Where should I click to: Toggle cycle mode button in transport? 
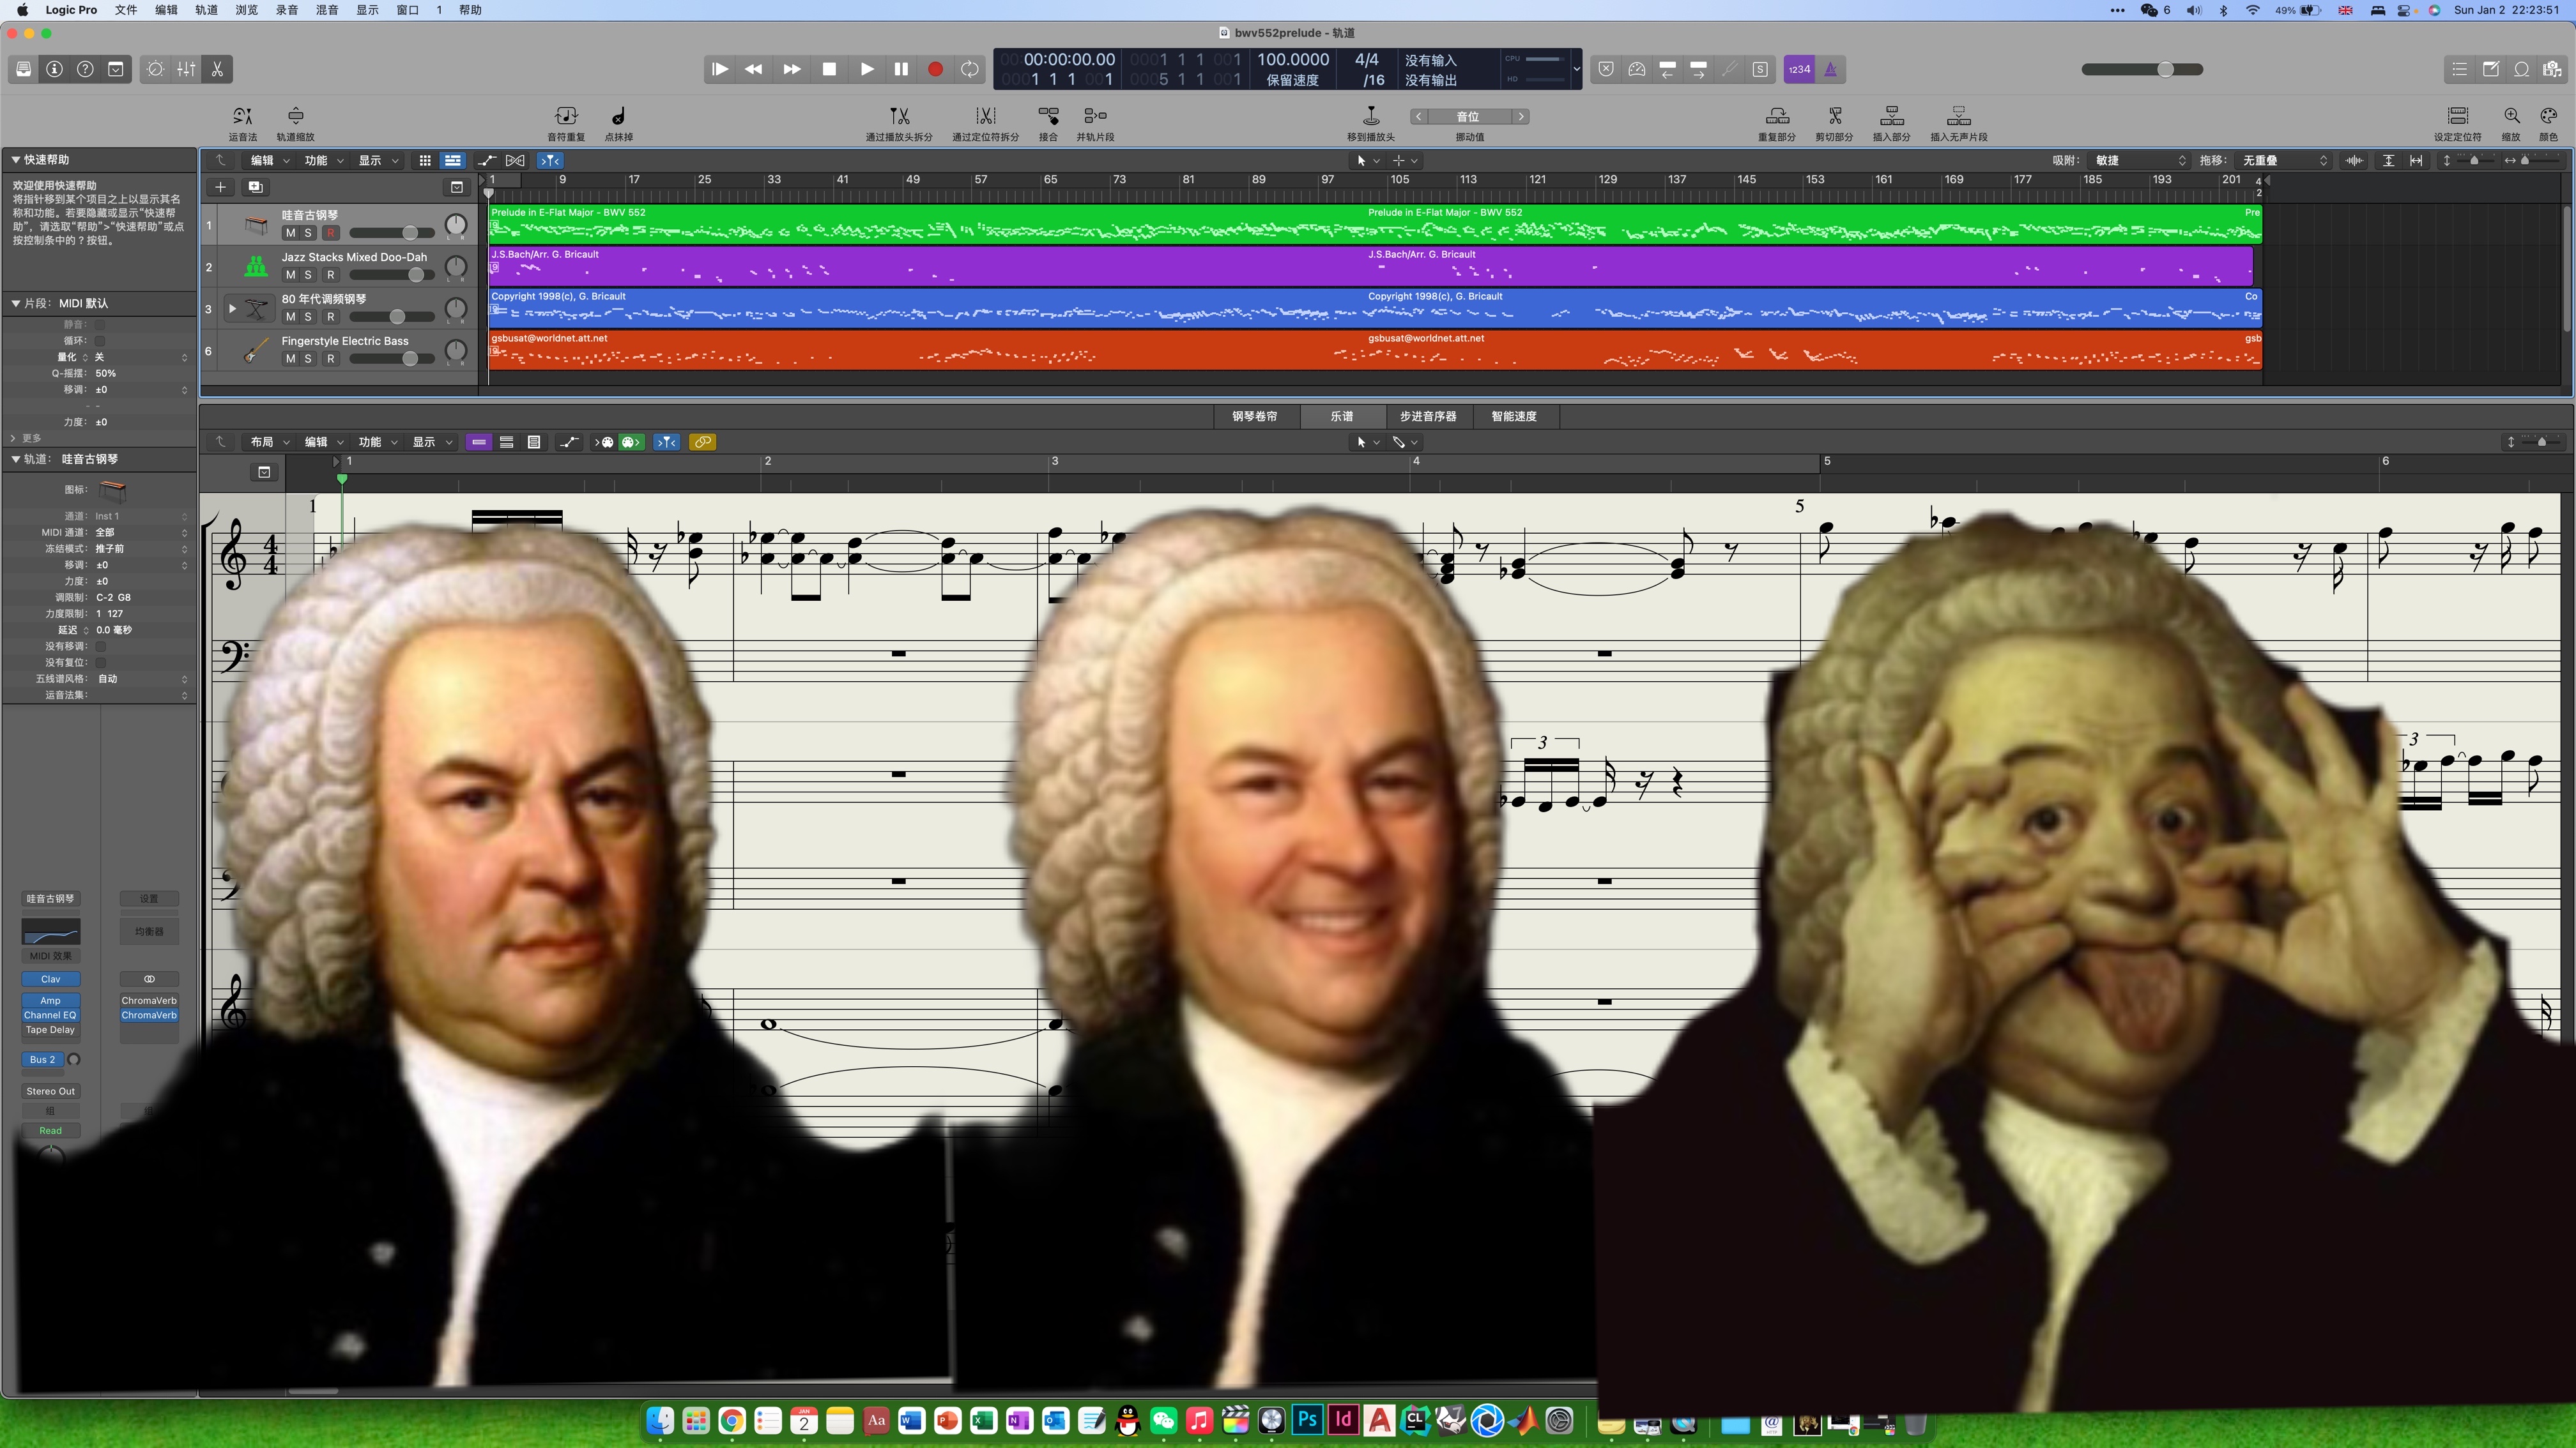[969, 69]
